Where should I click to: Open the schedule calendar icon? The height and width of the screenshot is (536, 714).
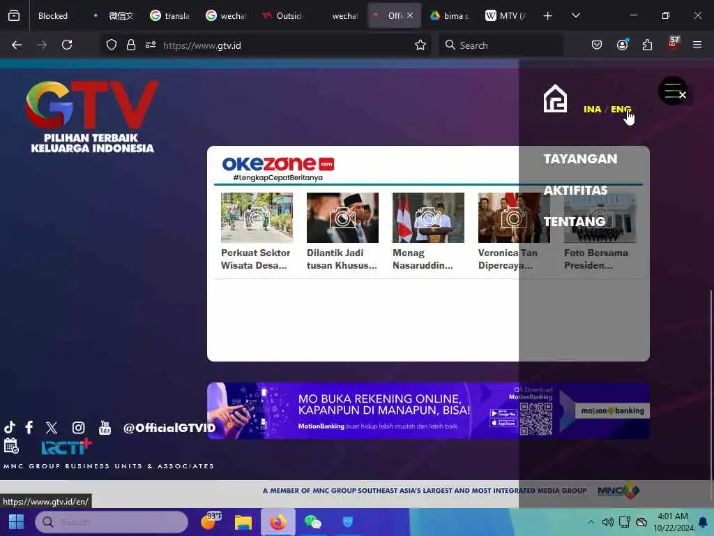point(11,446)
